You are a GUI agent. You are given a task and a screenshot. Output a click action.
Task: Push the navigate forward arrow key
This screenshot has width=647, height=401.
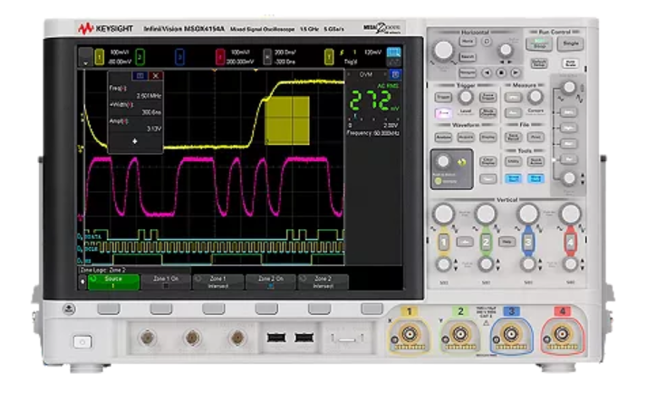click(516, 72)
